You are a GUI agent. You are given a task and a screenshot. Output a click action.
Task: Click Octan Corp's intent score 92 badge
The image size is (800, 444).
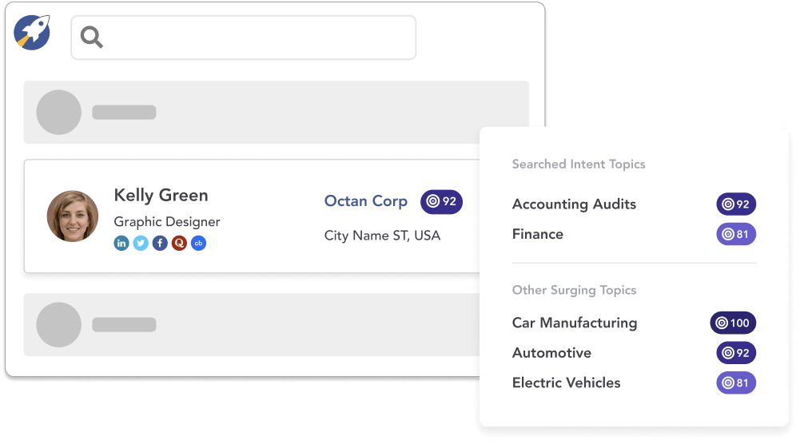click(x=441, y=201)
